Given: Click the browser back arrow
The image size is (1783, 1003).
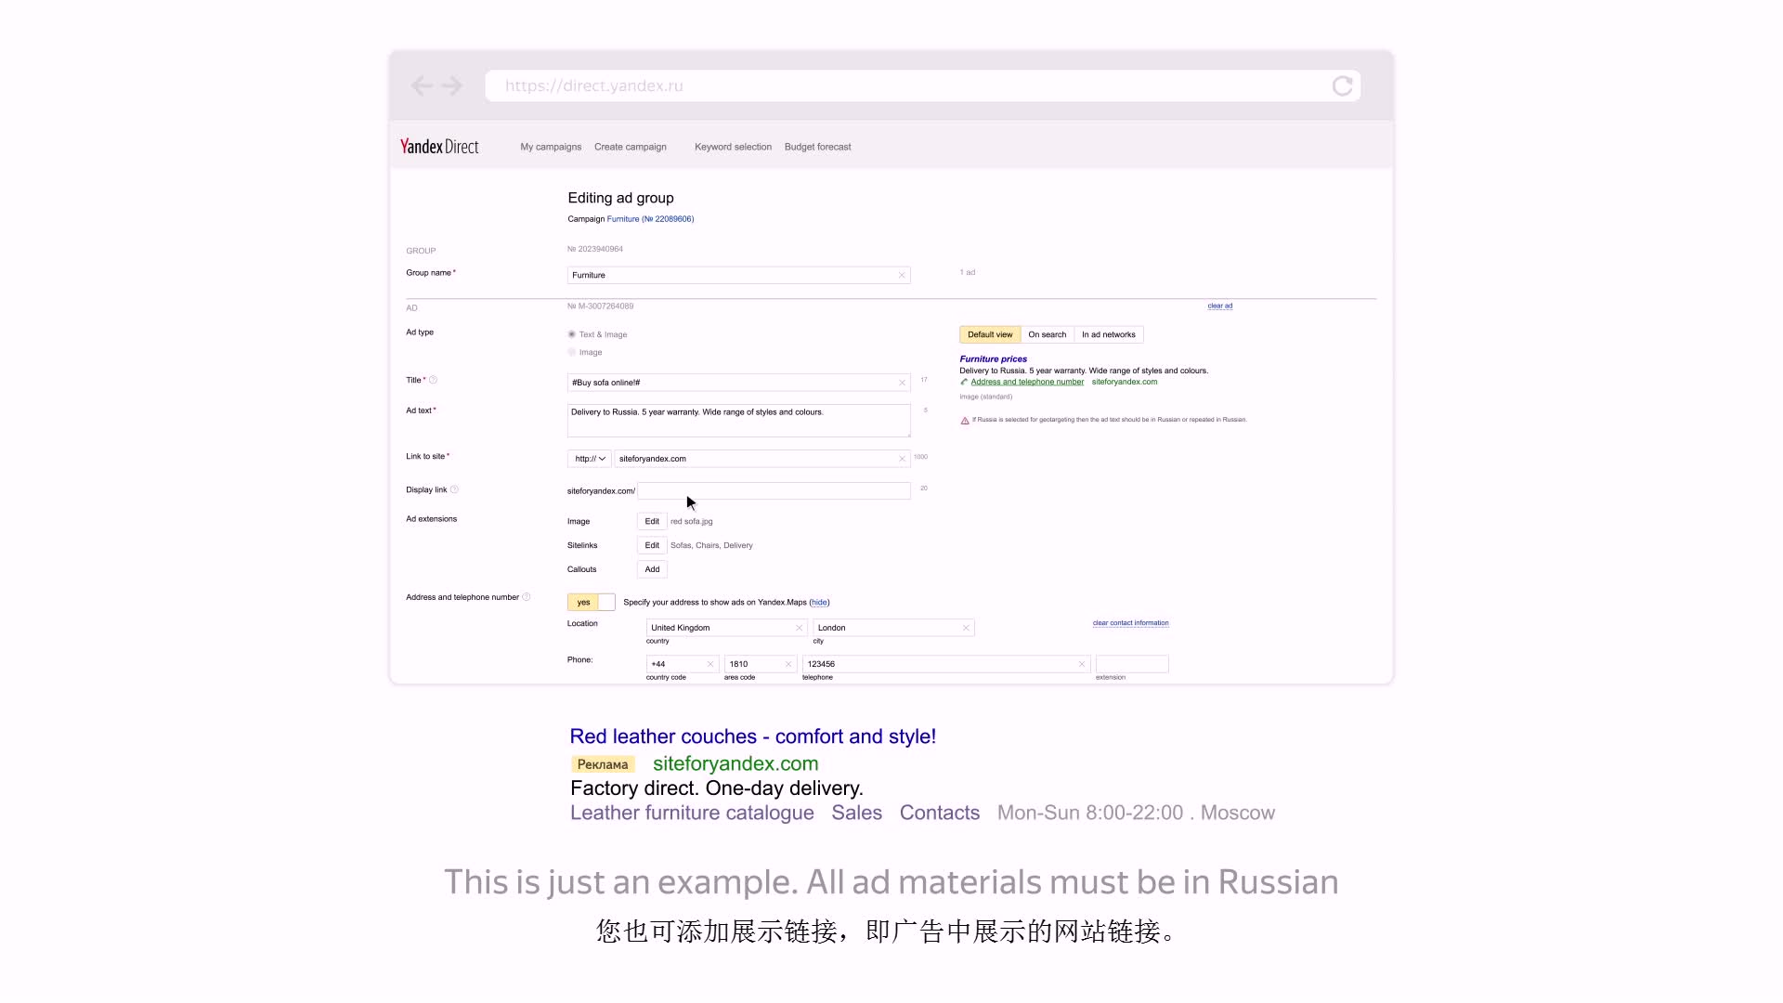Looking at the screenshot, I should (x=422, y=86).
